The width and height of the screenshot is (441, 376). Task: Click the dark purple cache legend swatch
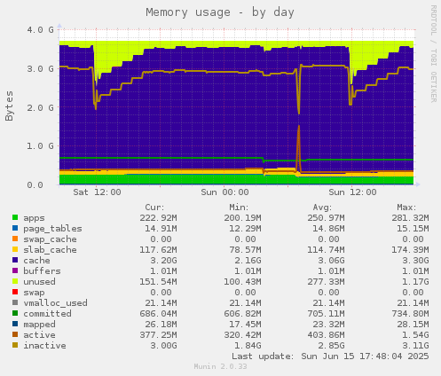point(15,260)
